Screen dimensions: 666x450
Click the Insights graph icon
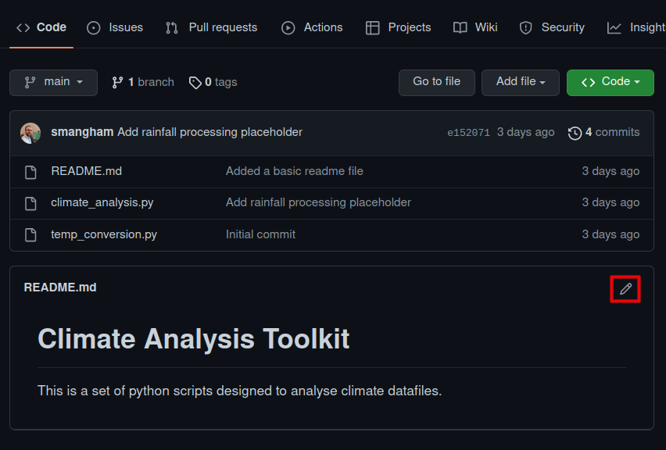(x=613, y=27)
